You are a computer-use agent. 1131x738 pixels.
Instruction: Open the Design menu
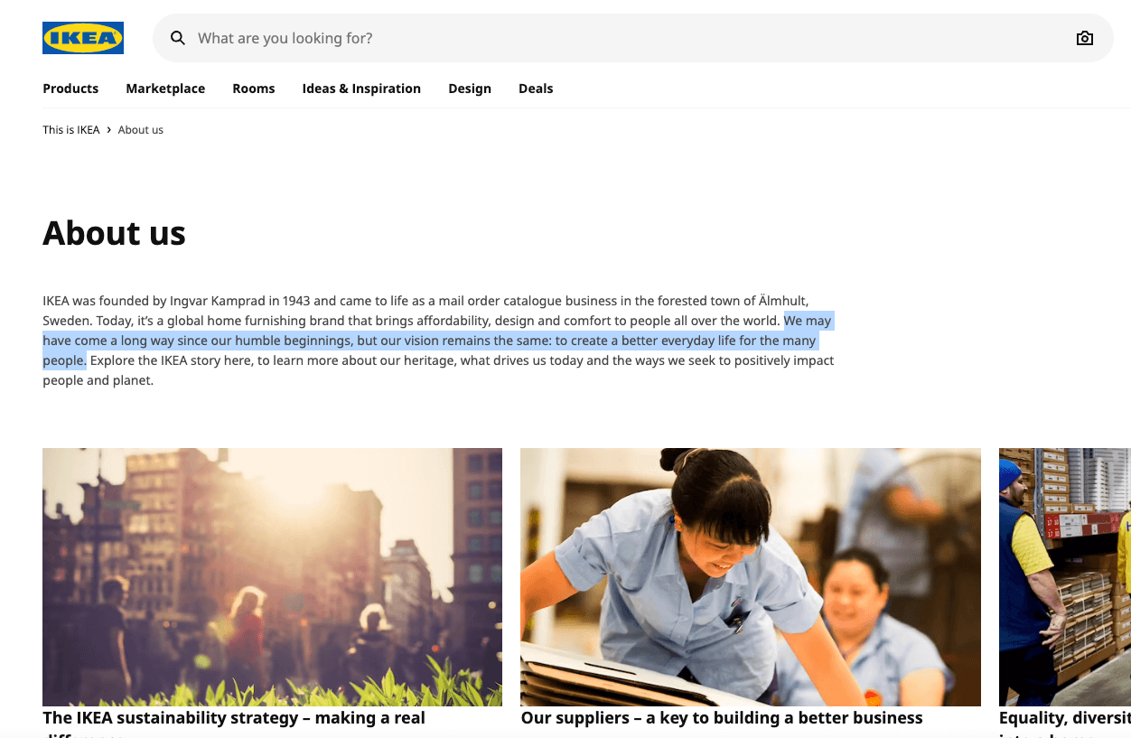point(470,89)
